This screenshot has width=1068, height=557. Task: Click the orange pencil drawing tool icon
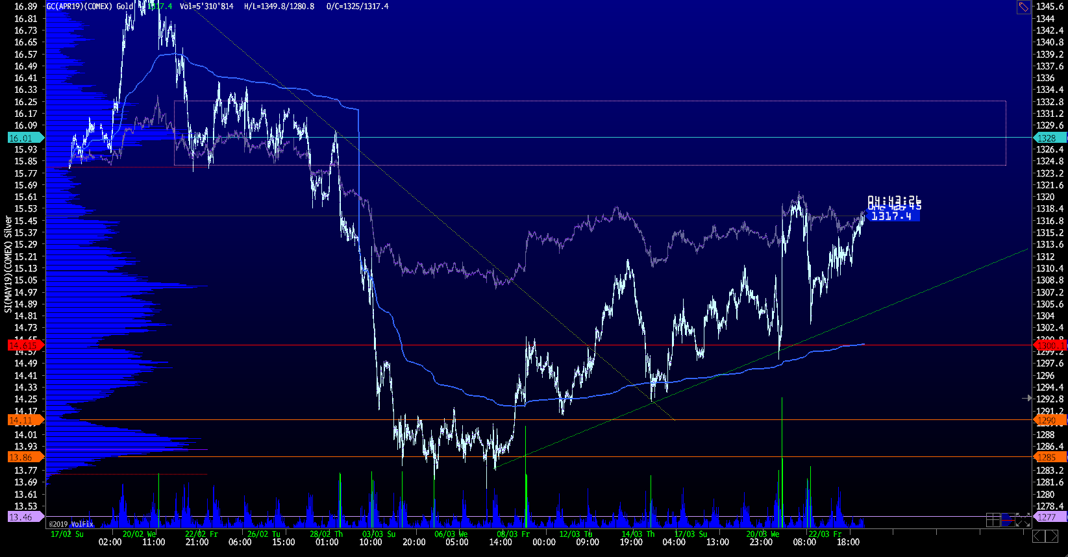[1023, 7]
